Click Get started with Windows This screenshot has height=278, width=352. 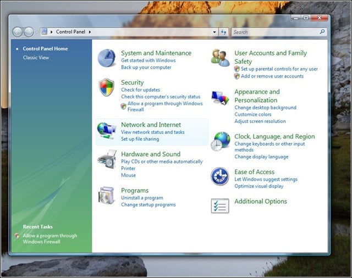click(148, 60)
